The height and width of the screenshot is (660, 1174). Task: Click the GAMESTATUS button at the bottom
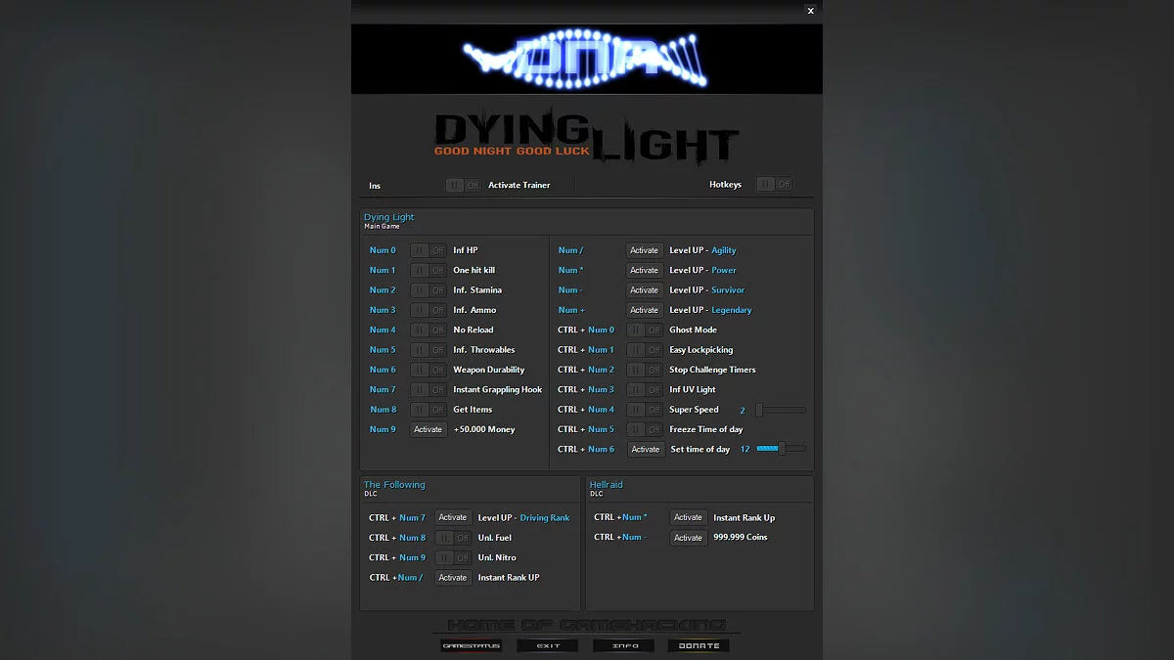click(471, 644)
